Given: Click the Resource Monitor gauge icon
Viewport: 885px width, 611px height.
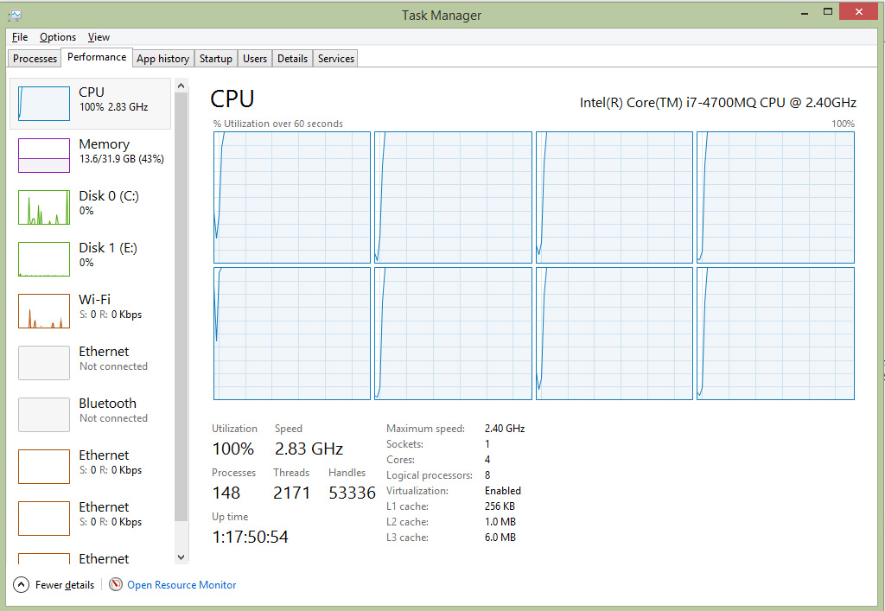Looking at the screenshot, I should (116, 584).
